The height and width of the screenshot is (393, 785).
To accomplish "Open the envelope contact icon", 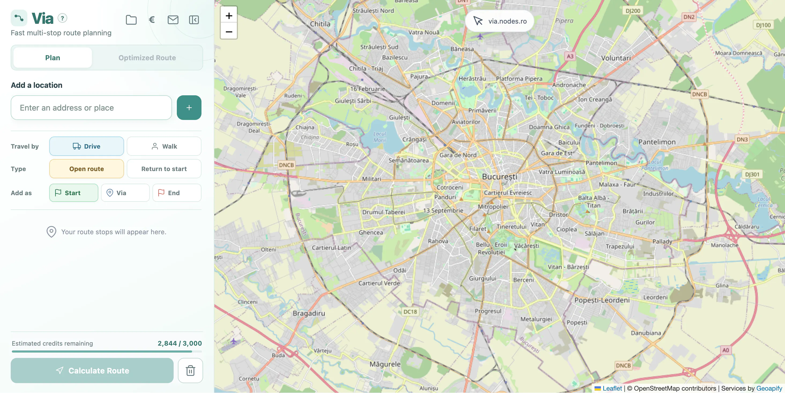I will pos(173,20).
